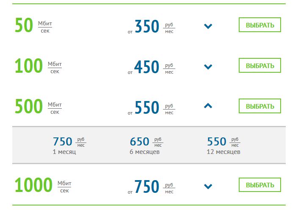Click ВЫБРАТЬ for the 50 Mbit plan
298x211 pixels.
coord(260,25)
